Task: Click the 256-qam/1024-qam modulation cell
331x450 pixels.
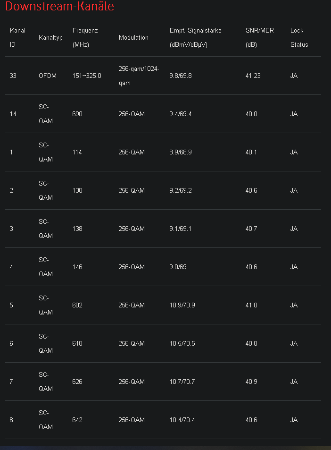Action: [x=139, y=76]
